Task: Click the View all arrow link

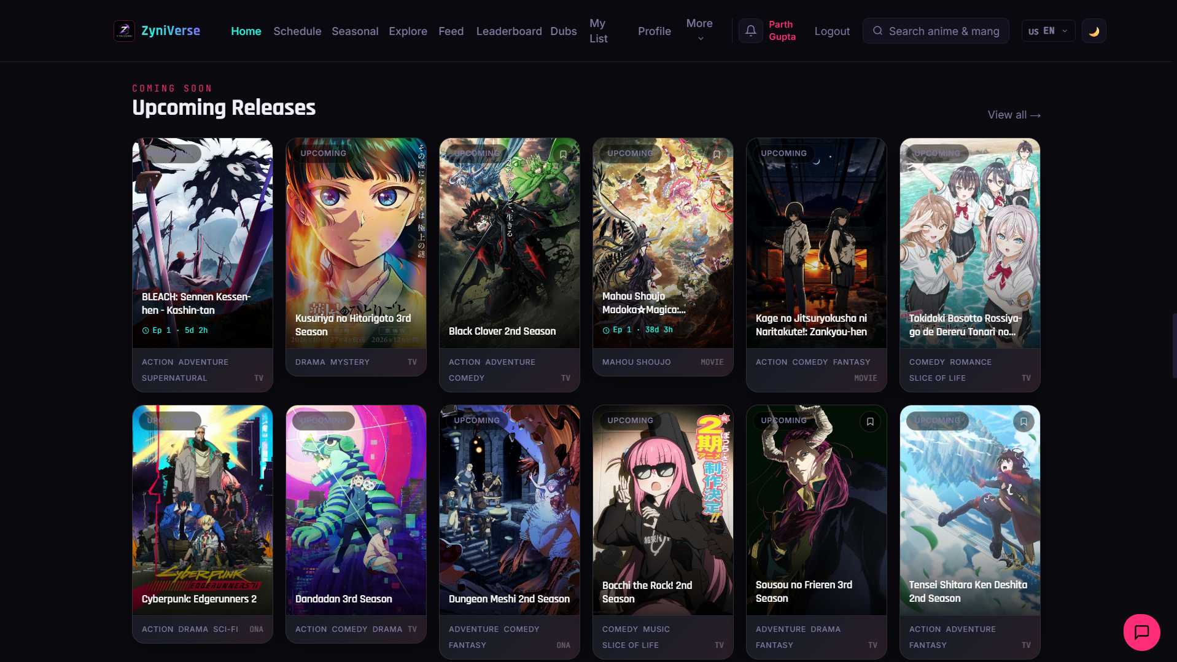Action: coord(1014,115)
